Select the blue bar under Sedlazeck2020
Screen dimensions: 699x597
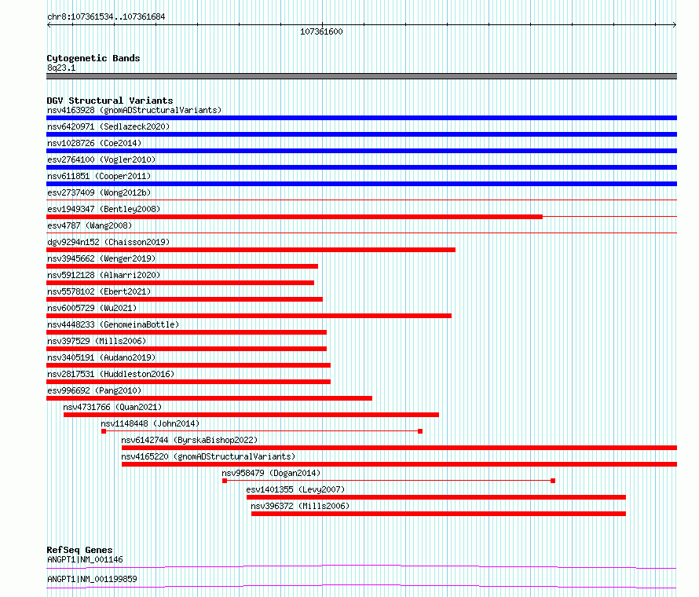[x=361, y=134]
